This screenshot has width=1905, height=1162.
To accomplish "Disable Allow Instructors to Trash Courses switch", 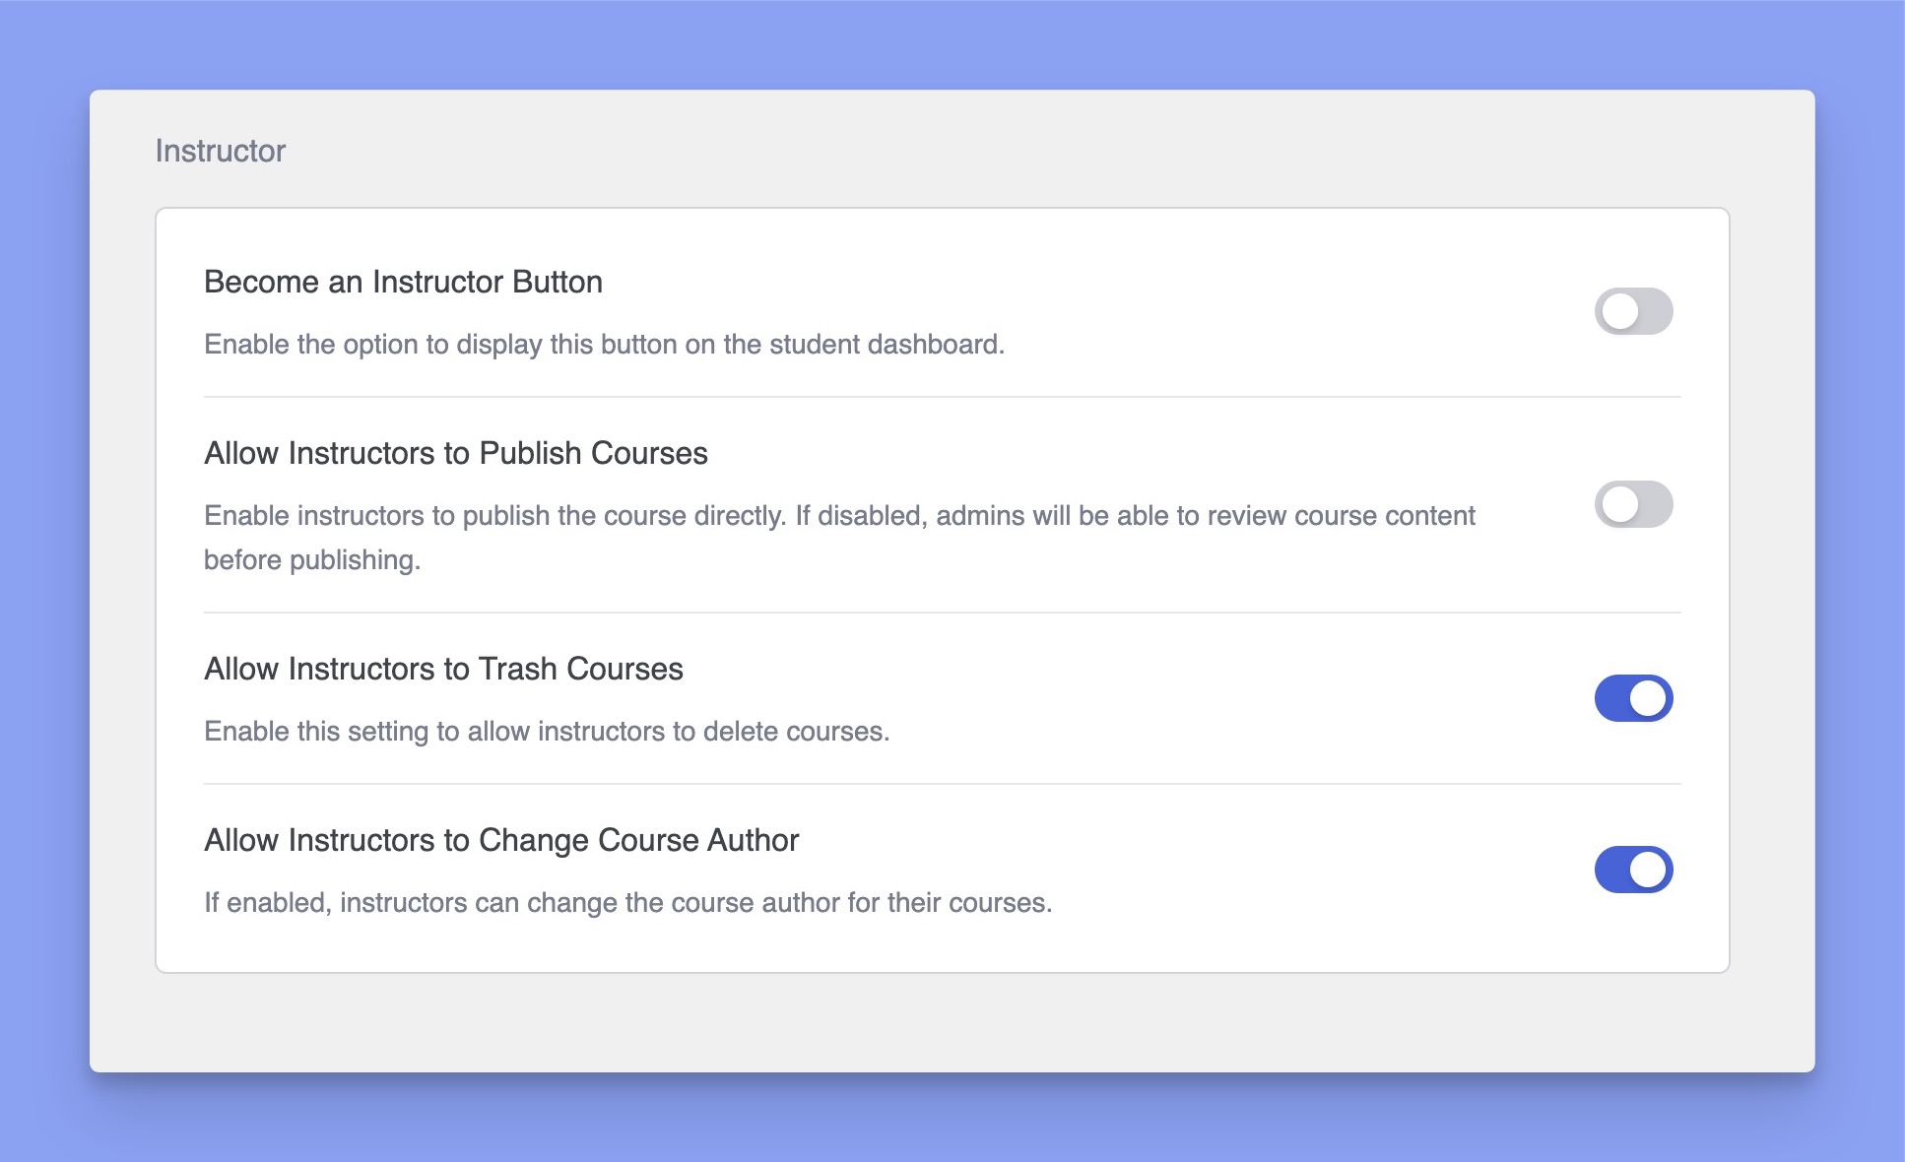I will coord(1633,698).
